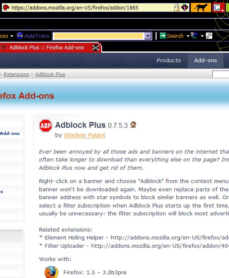
Task: Click the 'Related extensions:' label
Action: tap(66, 230)
